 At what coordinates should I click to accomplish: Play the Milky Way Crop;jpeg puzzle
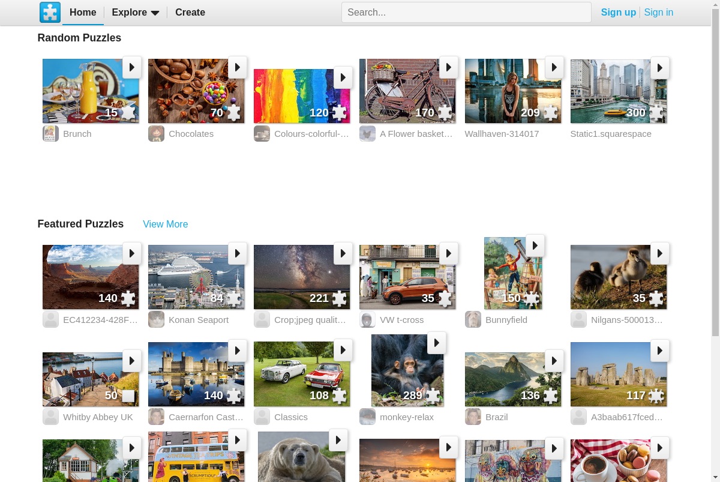343,253
